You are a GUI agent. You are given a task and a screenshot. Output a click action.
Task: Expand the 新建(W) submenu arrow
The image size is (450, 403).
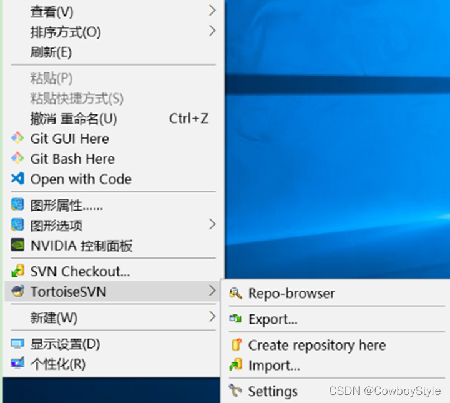pyautogui.click(x=212, y=317)
